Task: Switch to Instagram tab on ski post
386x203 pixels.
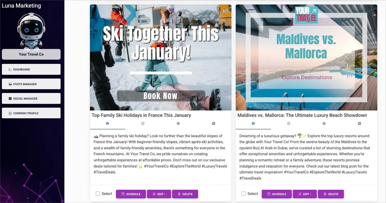Action: [x=143, y=124]
